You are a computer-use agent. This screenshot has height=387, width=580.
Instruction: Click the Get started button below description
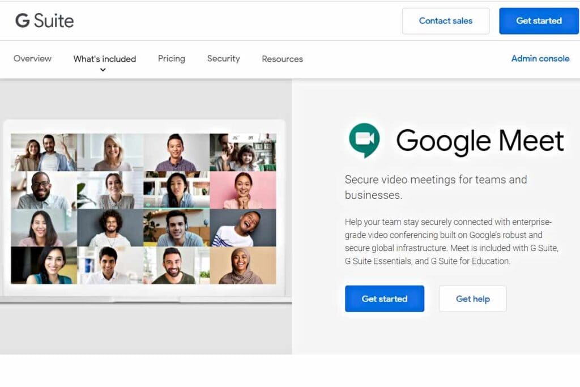(385, 299)
